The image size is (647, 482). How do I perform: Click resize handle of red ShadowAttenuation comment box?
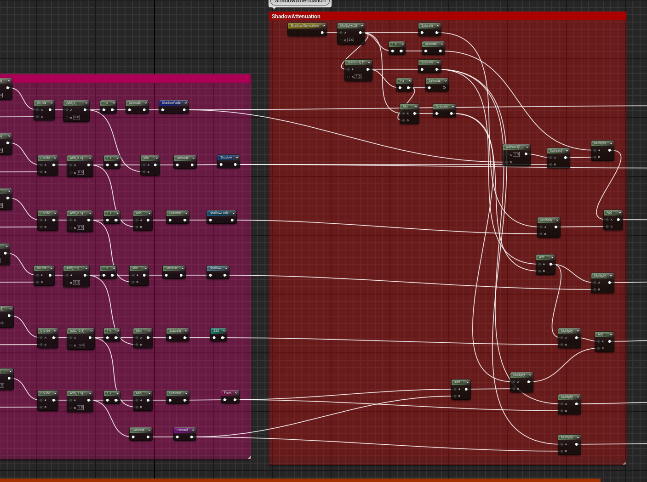coord(624,463)
